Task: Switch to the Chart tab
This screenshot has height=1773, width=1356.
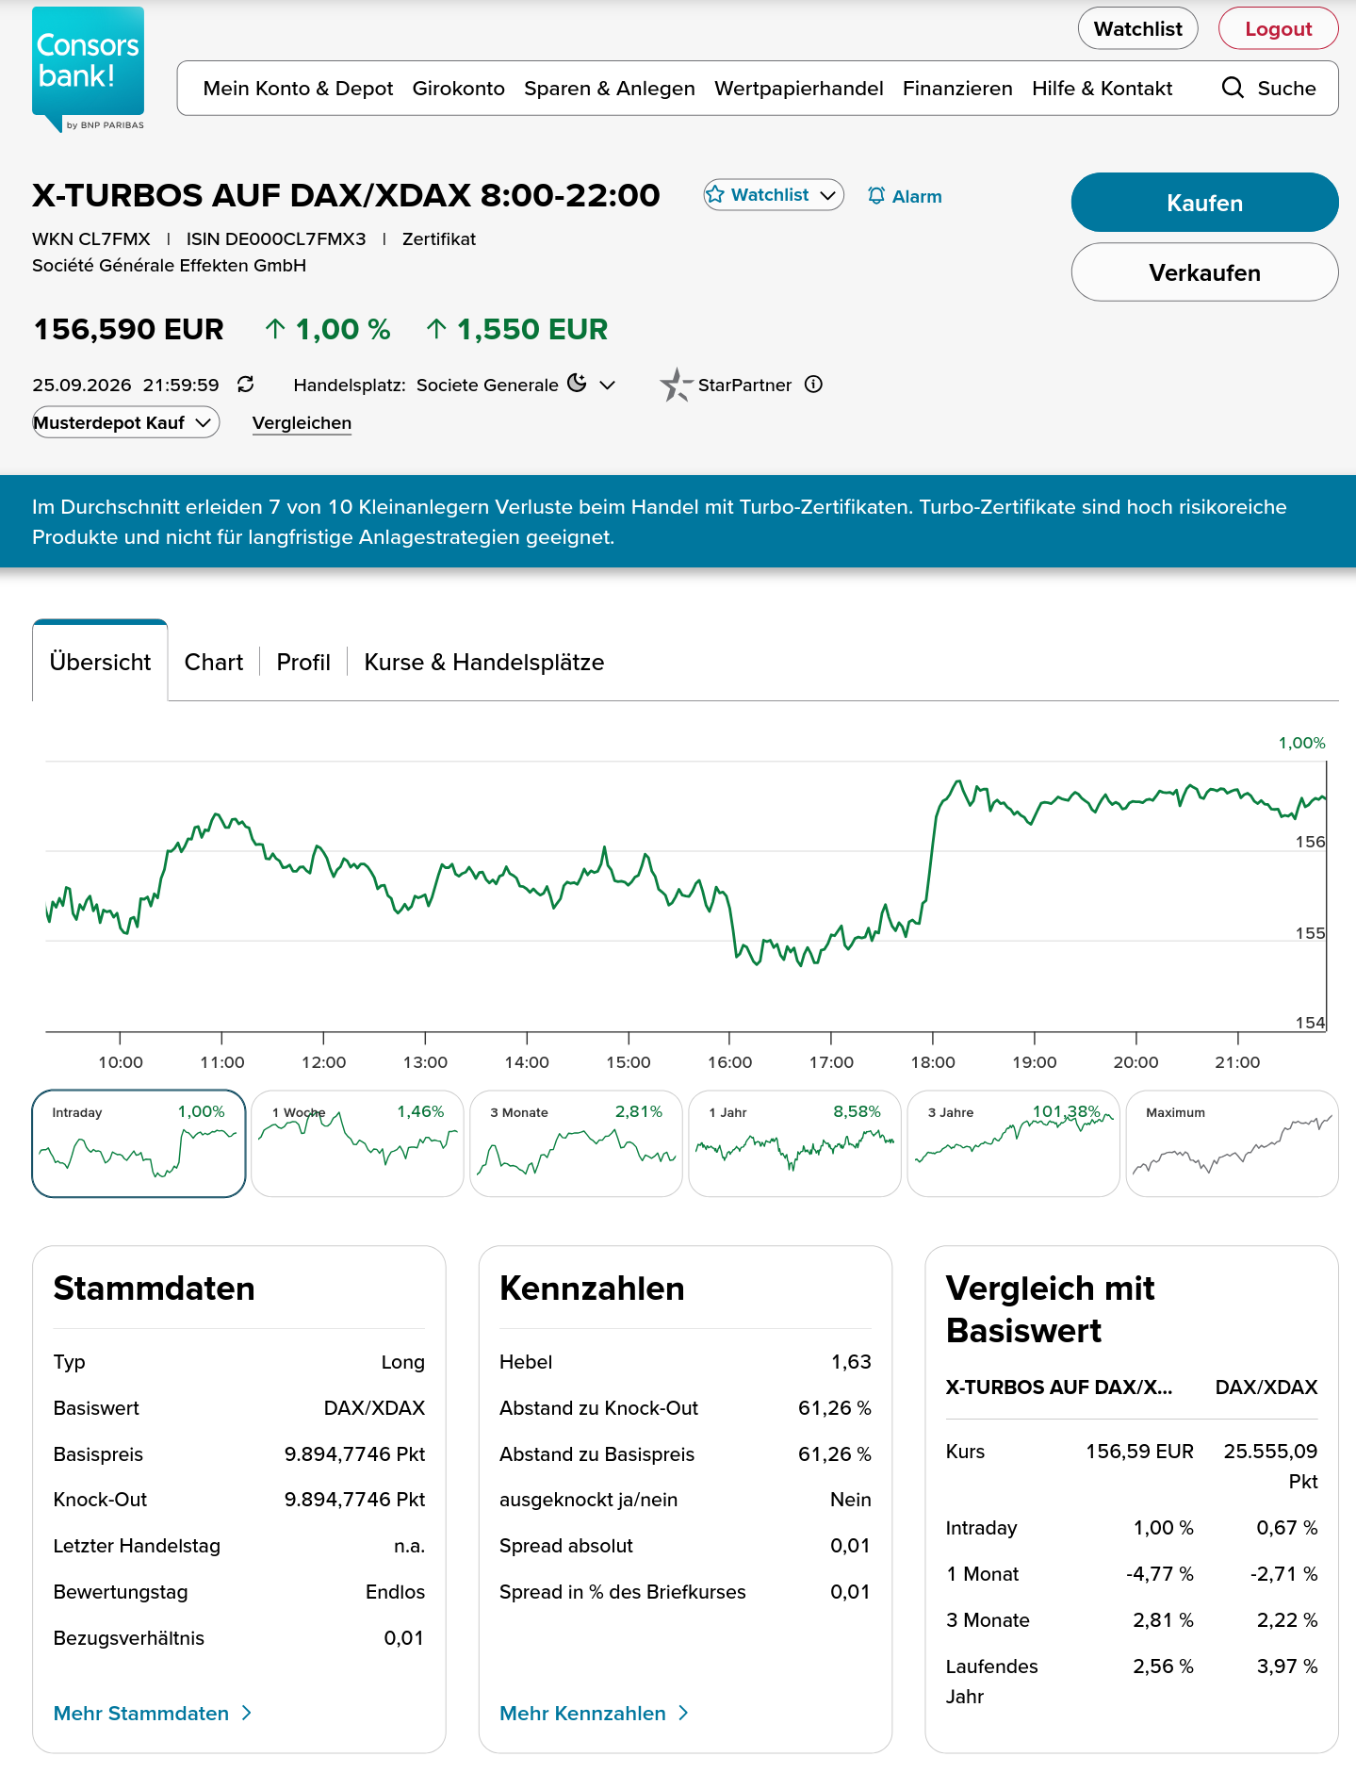Action: pos(214,662)
